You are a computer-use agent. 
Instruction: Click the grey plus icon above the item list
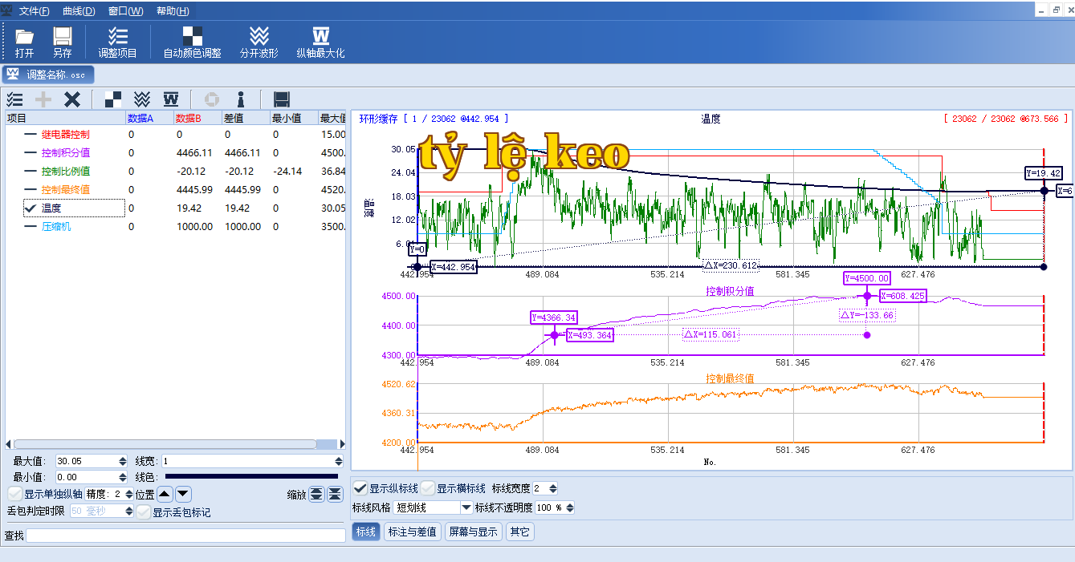[43, 99]
